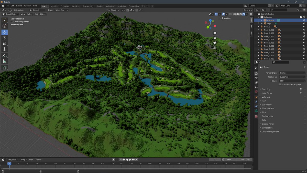
Task: Switch viewport to Material Preview shading
Action: pos(240,14)
